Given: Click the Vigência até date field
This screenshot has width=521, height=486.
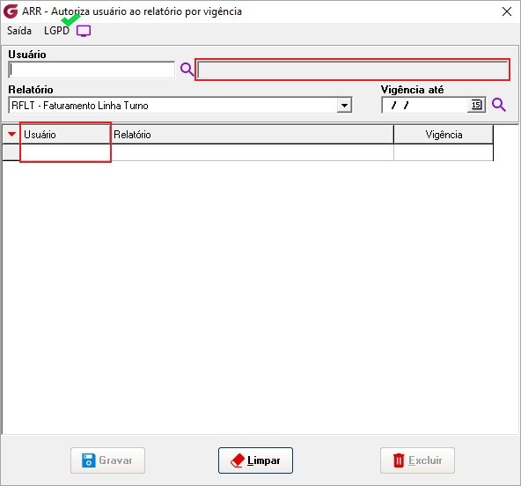Looking at the screenshot, I should [x=425, y=105].
